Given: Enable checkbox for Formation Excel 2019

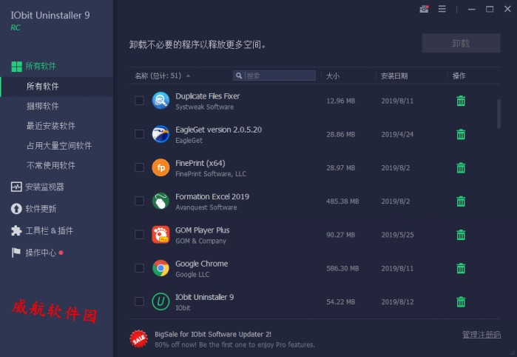Looking at the screenshot, I should click(x=139, y=201).
